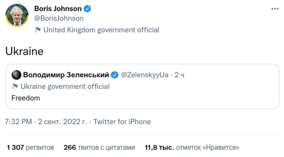The image size is (284, 157).
Task: Click the flag icon beside Ukraine government official
Action: pos(15,86)
